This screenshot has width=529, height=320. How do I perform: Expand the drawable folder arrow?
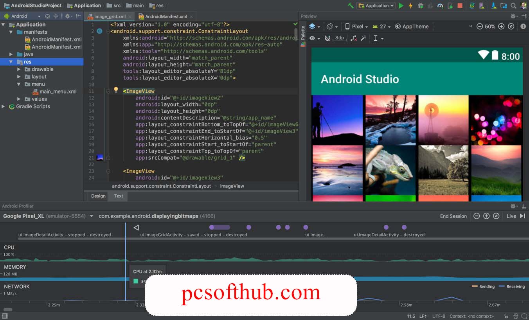point(19,69)
